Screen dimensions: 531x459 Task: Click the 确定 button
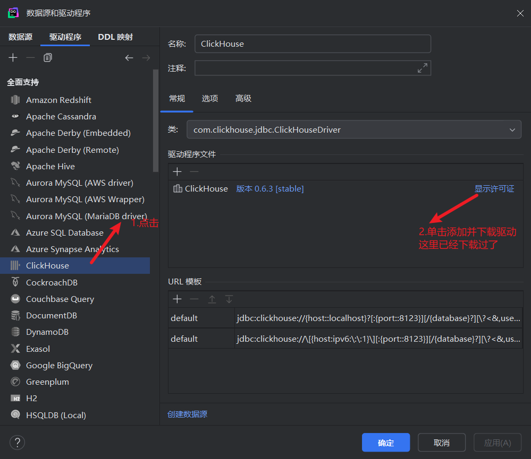[x=386, y=443]
